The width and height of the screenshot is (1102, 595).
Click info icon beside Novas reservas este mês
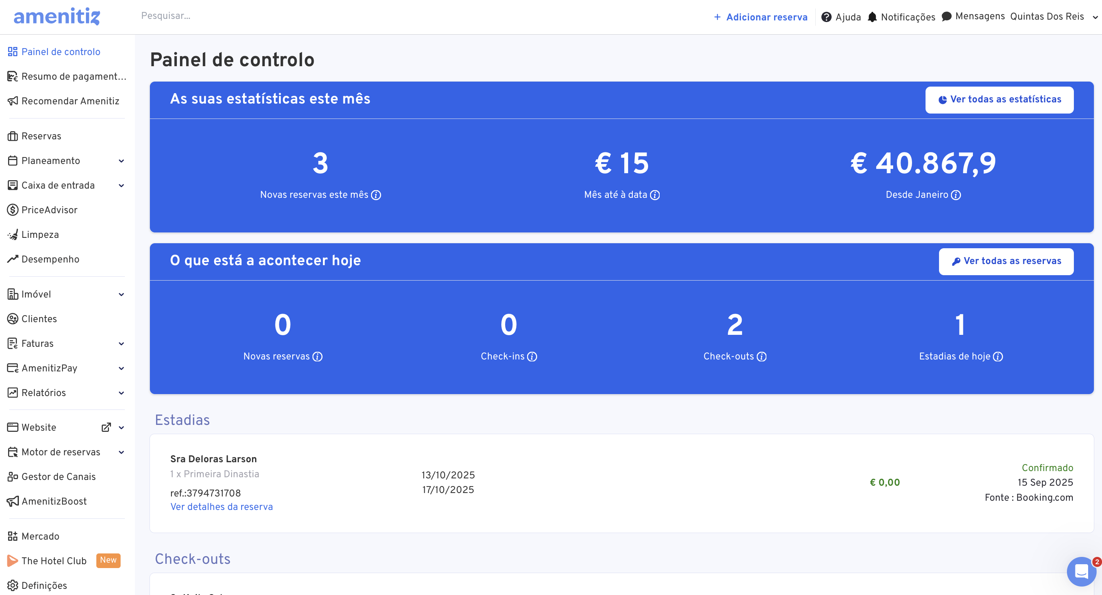click(376, 195)
